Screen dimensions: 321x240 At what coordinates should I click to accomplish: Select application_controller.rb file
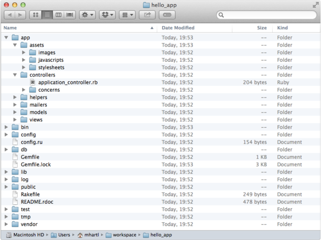67,82
